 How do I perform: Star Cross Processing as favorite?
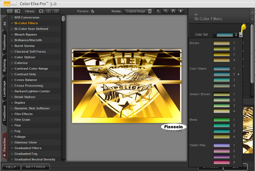pyautogui.click(x=12, y=85)
